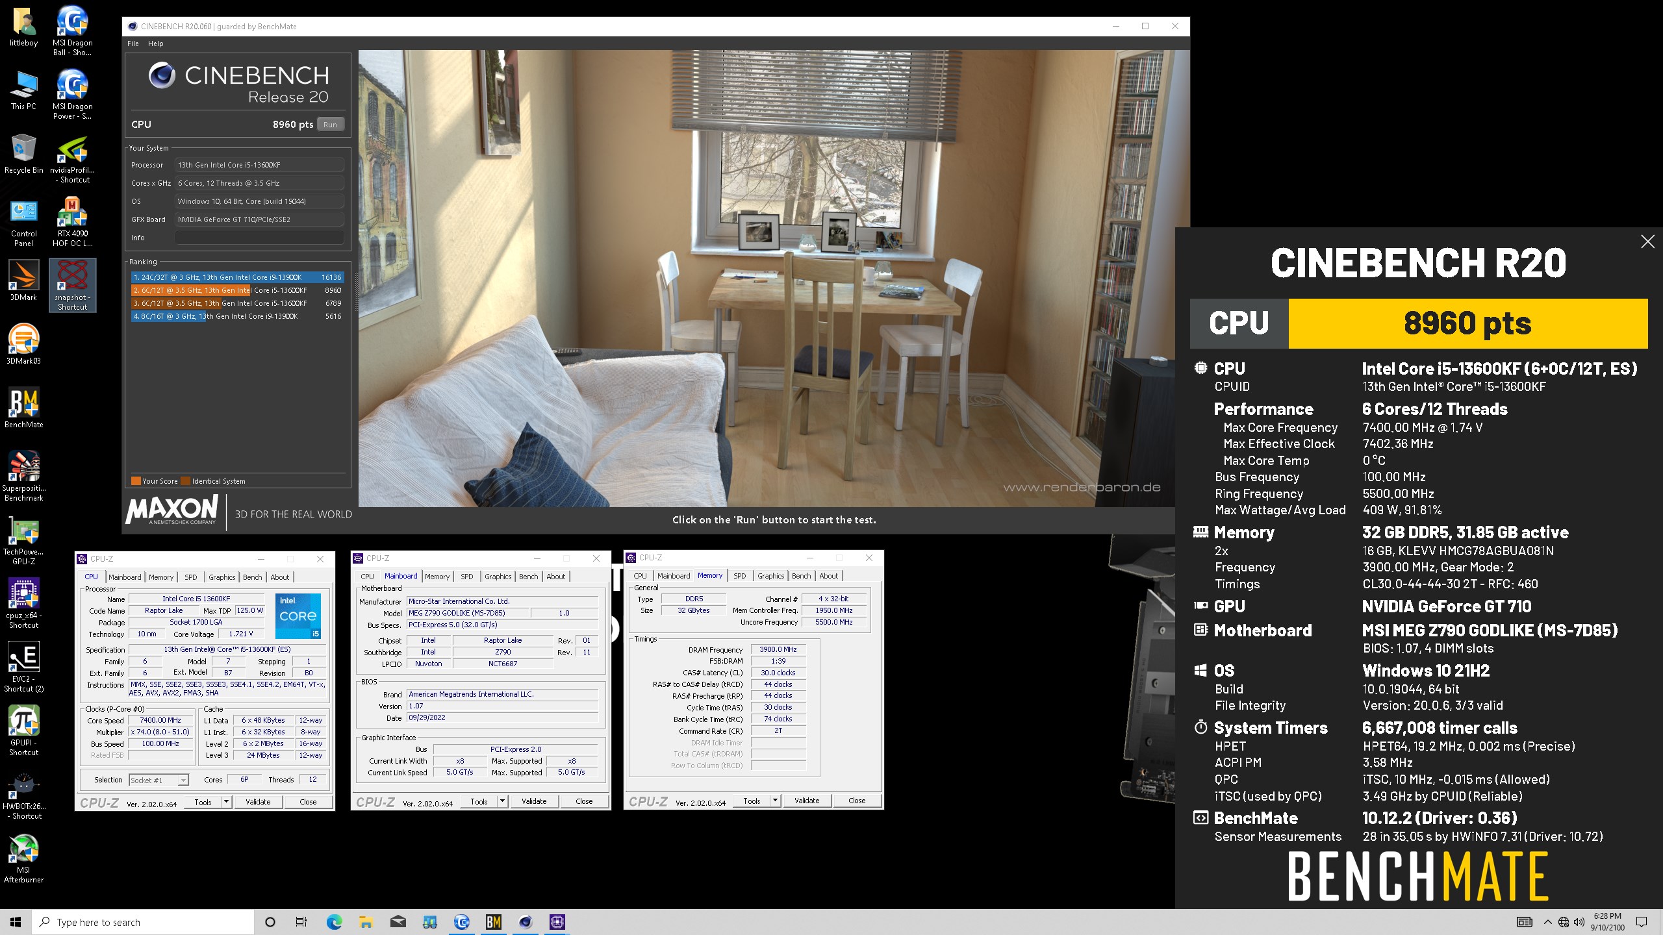Click the volume tray icon
This screenshot has height=935, width=1663.
[1579, 922]
